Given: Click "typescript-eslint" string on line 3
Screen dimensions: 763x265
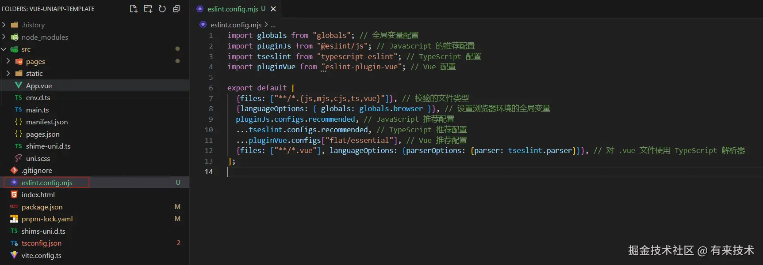Looking at the screenshot, I should 359,56.
